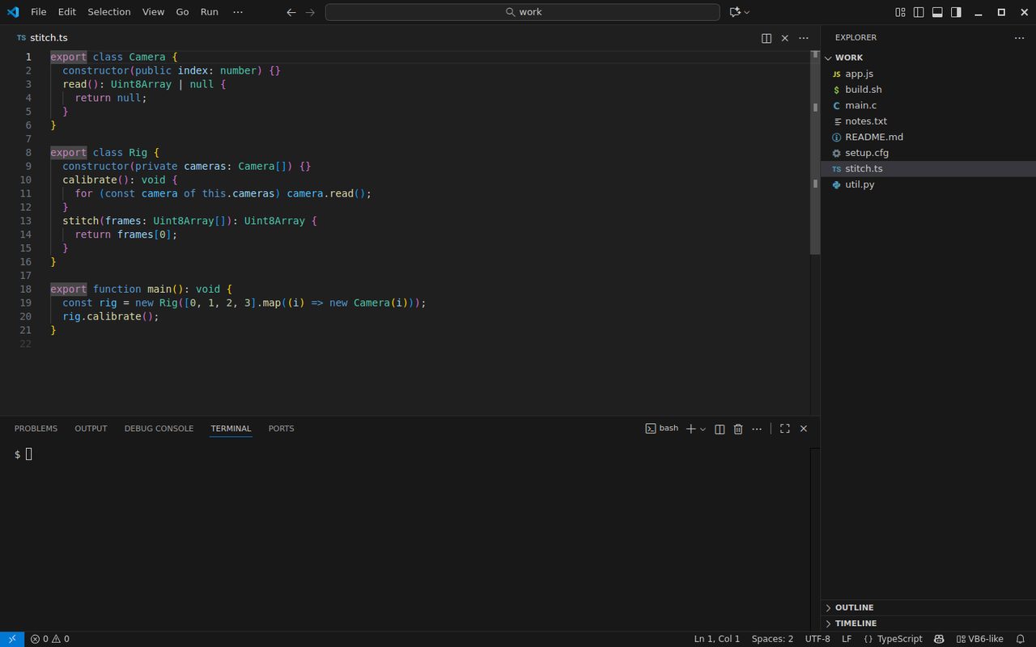Click the split editor right icon

pyautogui.click(x=766, y=38)
